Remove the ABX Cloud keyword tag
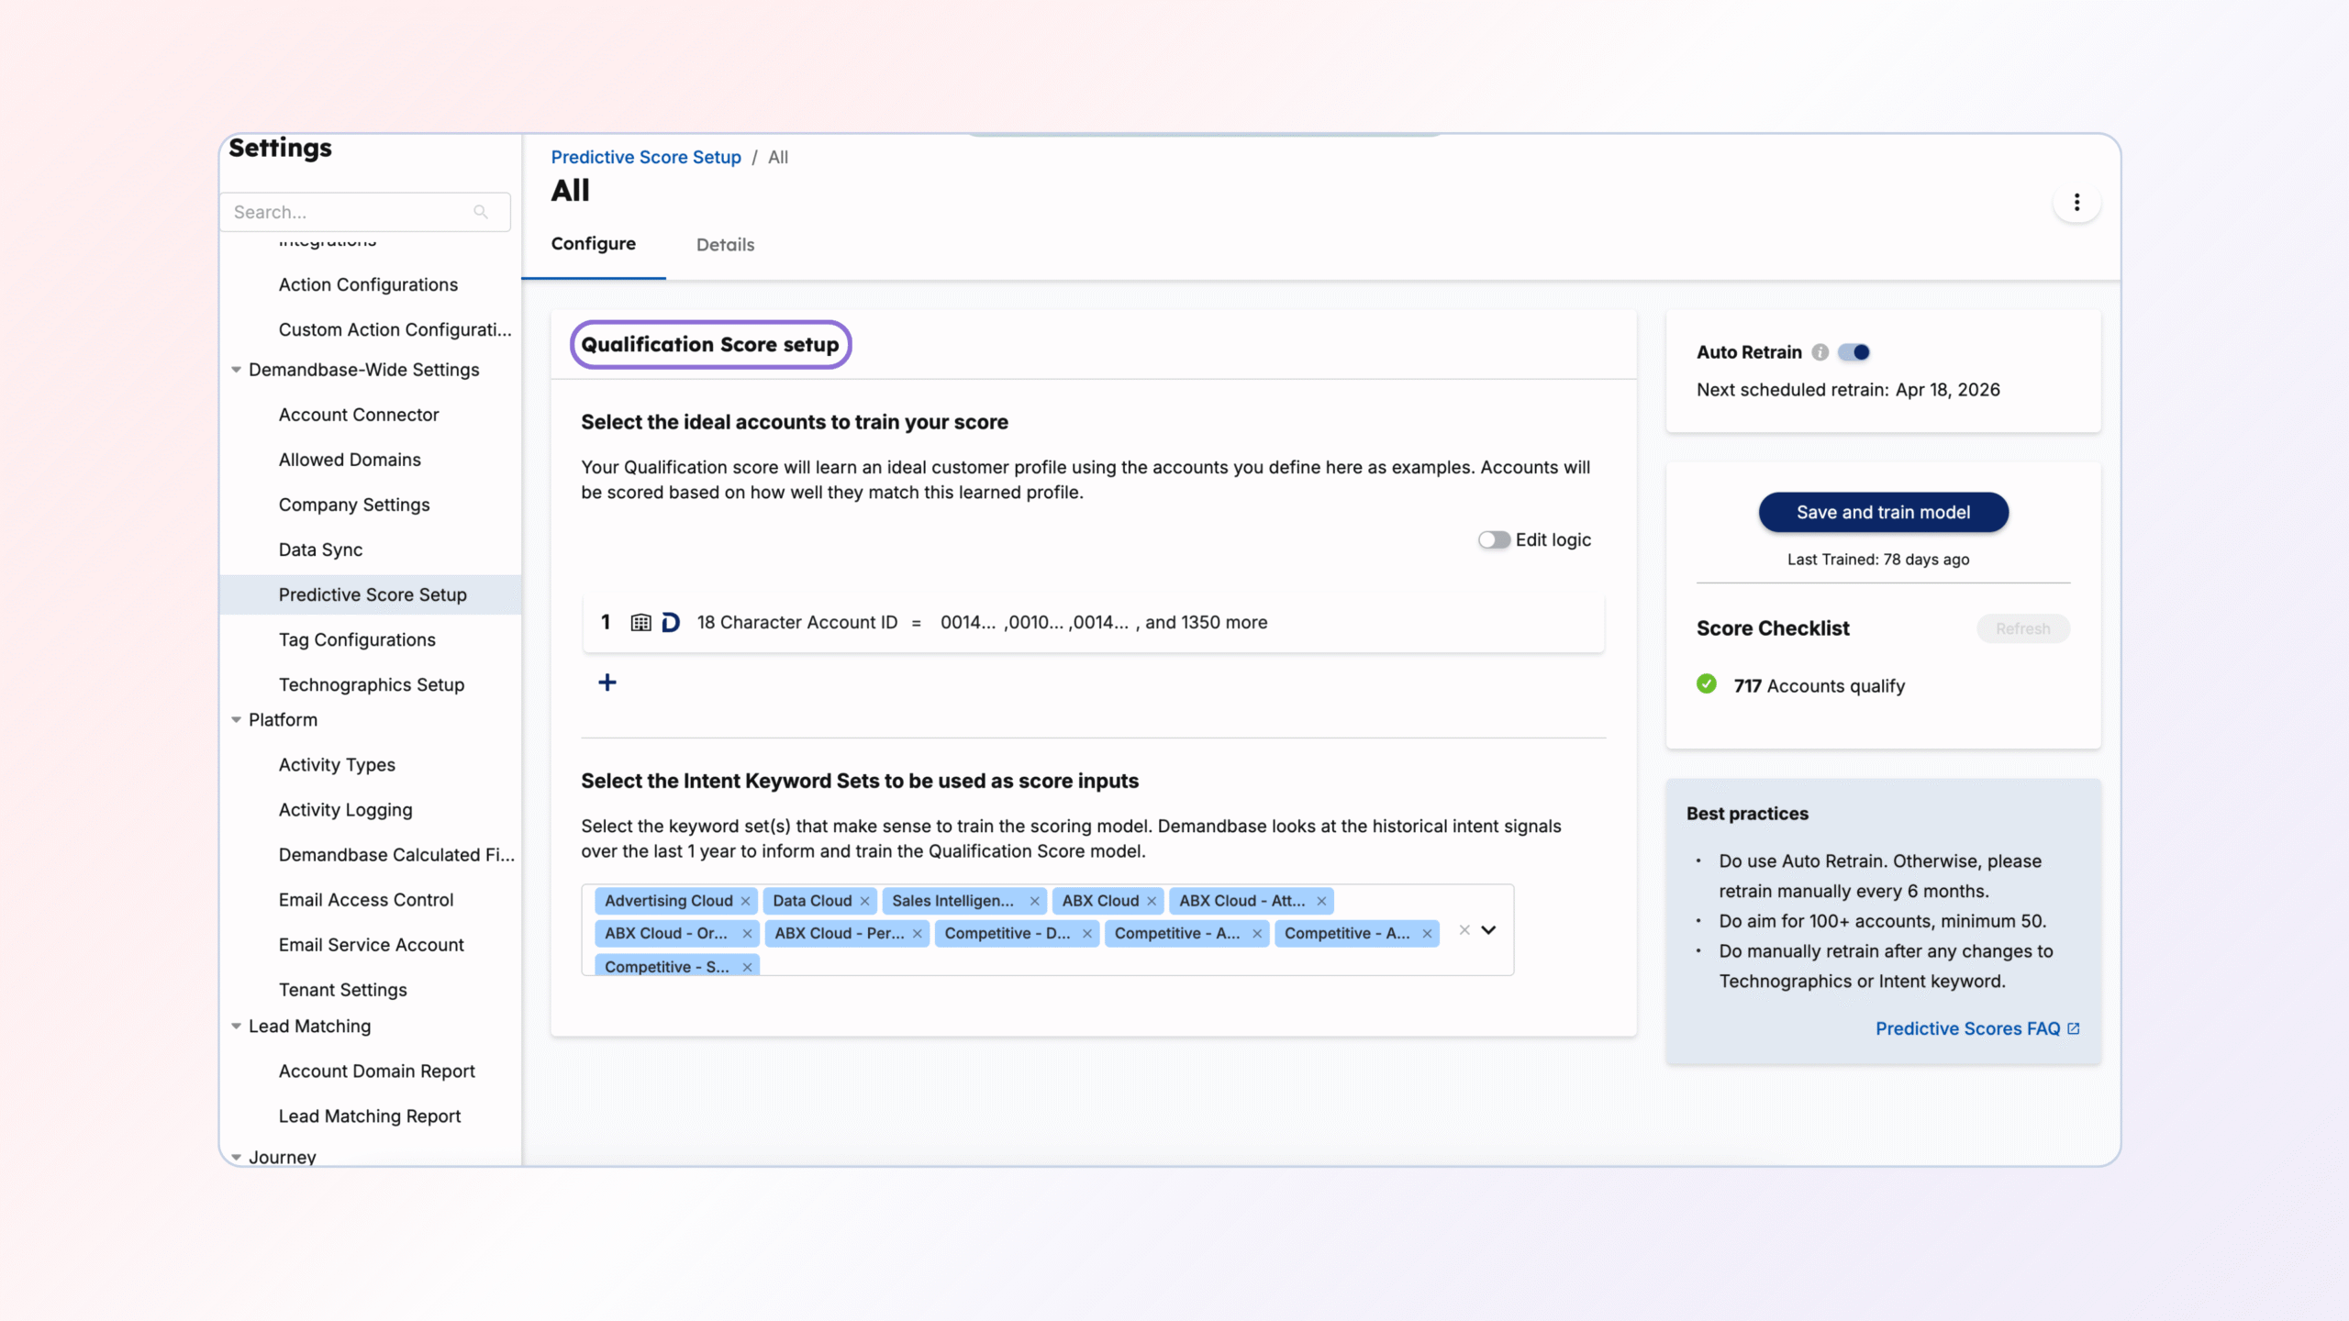This screenshot has height=1321, width=2349. [x=1152, y=901]
